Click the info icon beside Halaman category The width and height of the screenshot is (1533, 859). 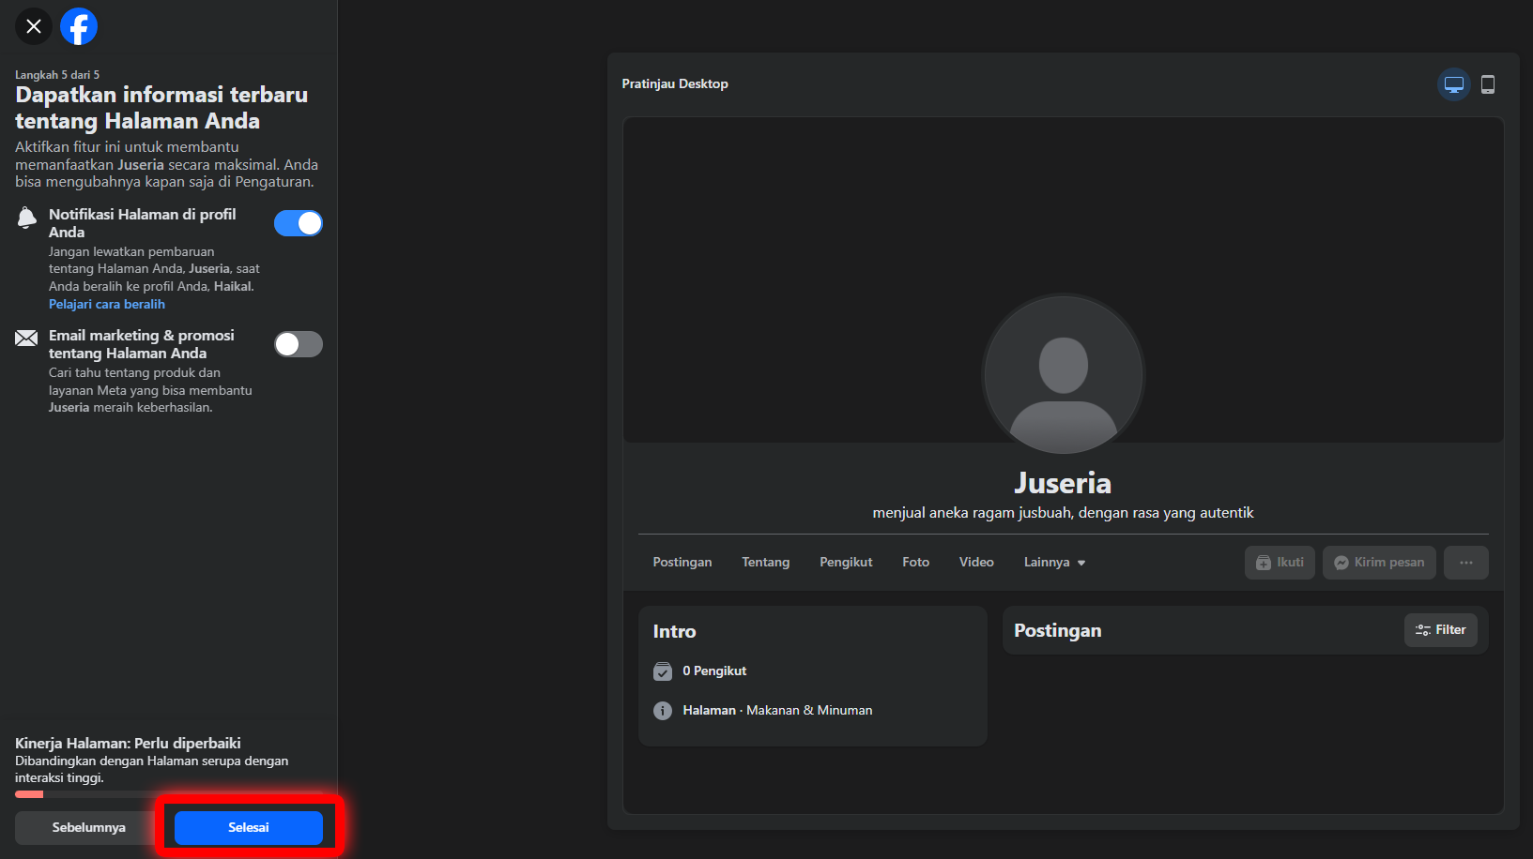point(663,711)
